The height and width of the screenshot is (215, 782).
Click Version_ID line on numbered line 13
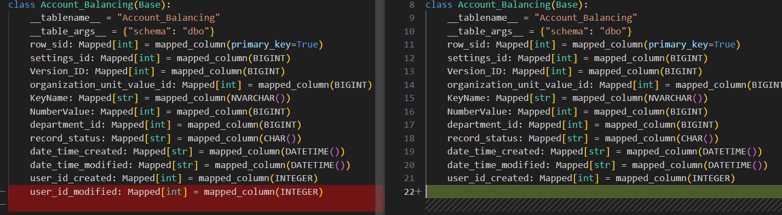[574, 71]
